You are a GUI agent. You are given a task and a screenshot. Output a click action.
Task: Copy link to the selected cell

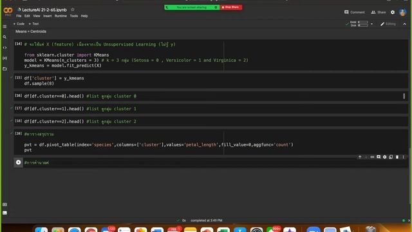[372, 157]
